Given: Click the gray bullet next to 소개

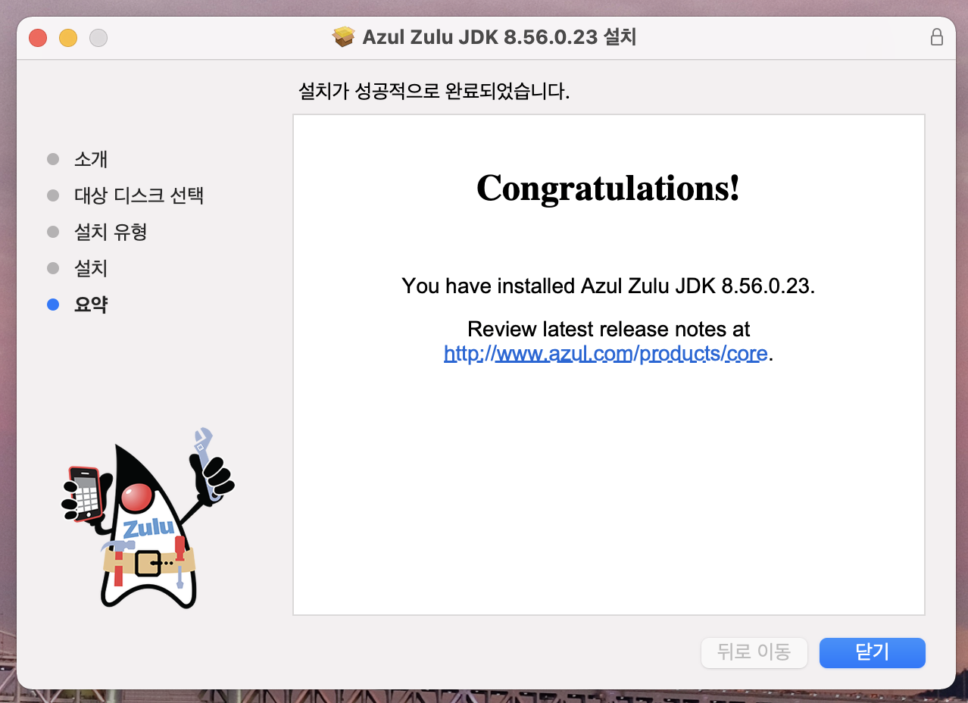Looking at the screenshot, I should pos(53,159).
